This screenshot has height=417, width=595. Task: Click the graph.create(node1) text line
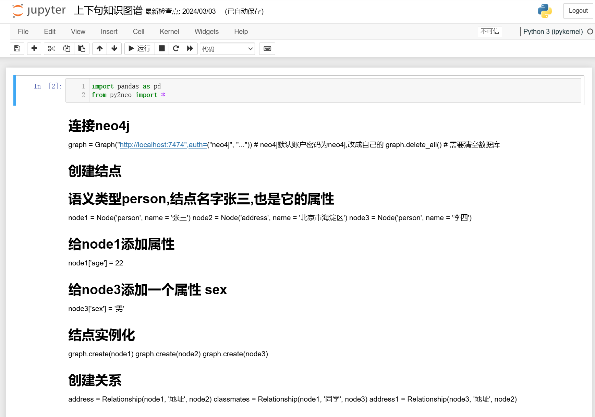point(168,354)
